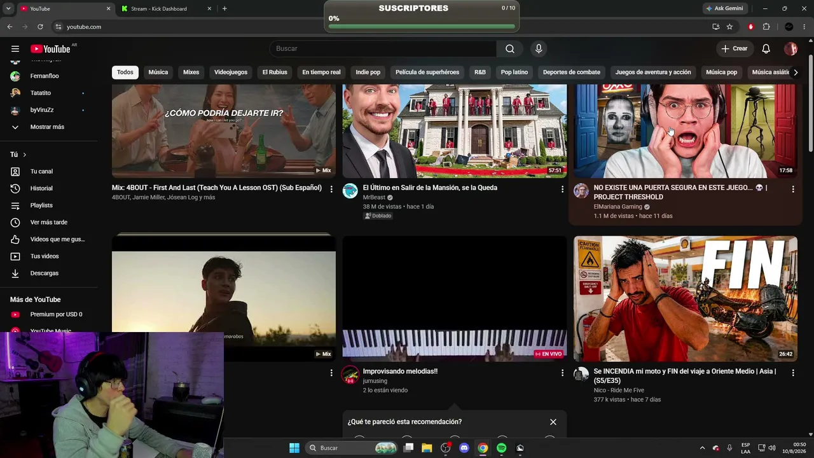Image resolution: width=814 pixels, height=458 pixels.
Task: Open a new browser tab
Action: pyautogui.click(x=224, y=9)
